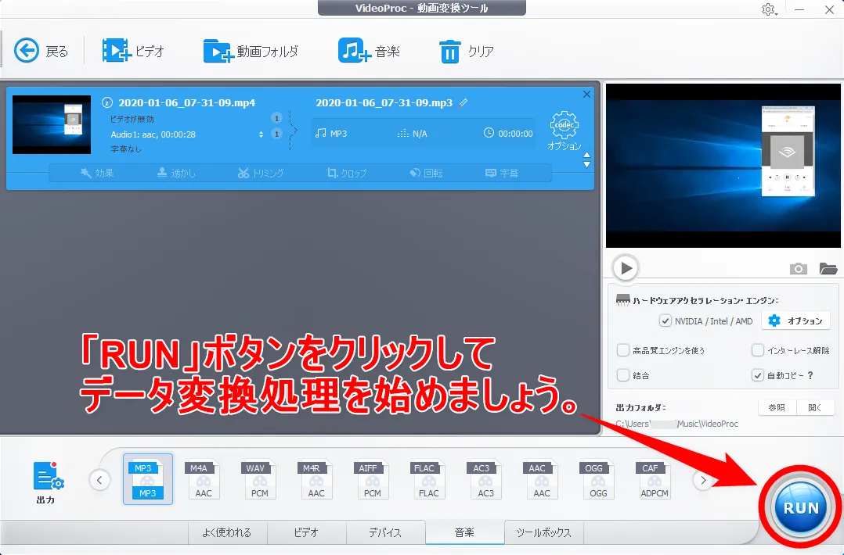Viewport: 844px width, 555px height.
Task: Add a 動画フォルダ video folder
Action: (218, 51)
